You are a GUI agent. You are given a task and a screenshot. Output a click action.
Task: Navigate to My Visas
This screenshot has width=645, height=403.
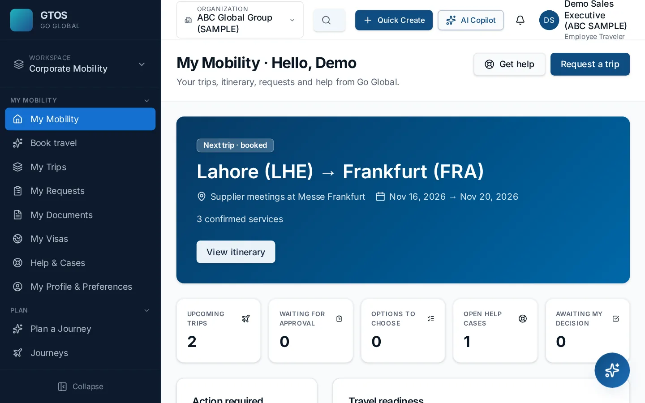pos(80,239)
